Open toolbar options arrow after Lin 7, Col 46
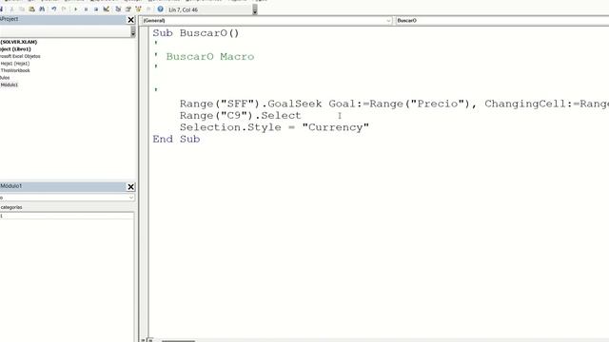Image resolution: width=609 pixels, height=342 pixels. (255, 10)
